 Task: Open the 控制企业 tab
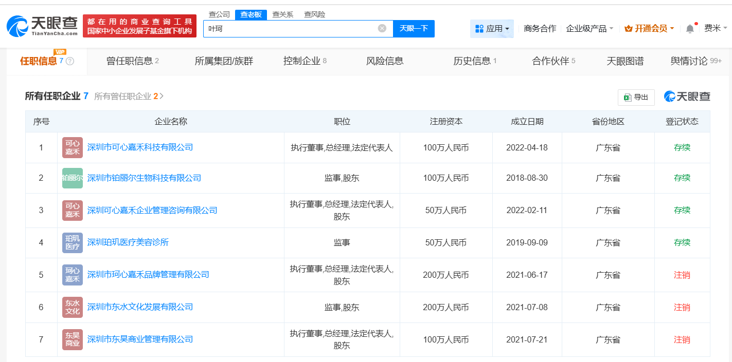305,61
